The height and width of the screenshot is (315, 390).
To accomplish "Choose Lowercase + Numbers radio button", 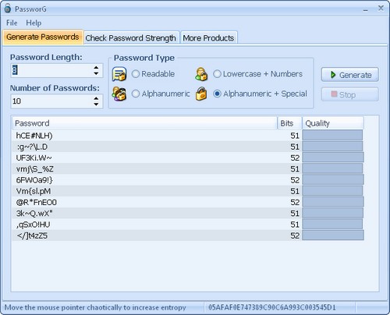I will click(217, 74).
